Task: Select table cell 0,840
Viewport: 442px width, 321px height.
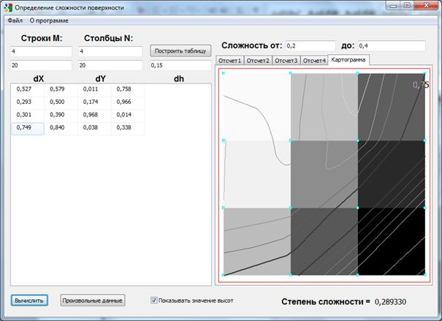Action: point(61,129)
